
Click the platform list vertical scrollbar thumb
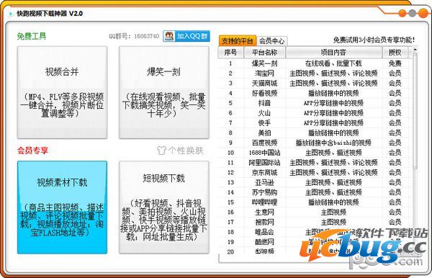click(415, 111)
